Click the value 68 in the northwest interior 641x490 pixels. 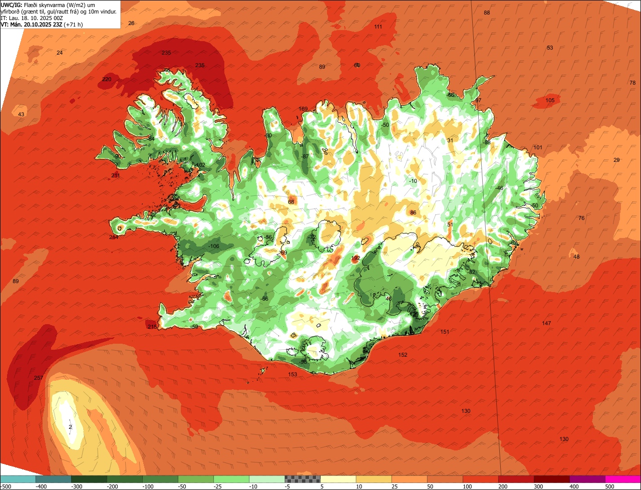click(x=291, y=202)
